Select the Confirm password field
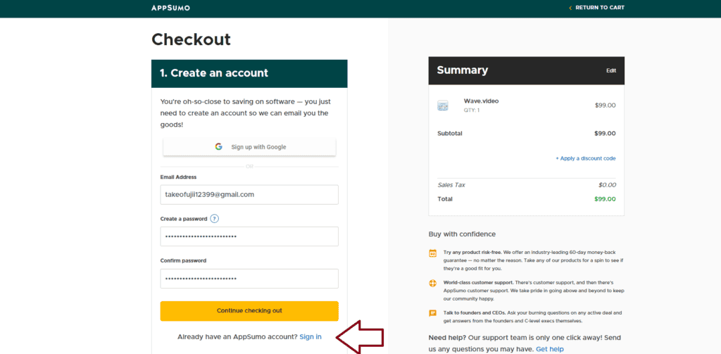Image resolution: width=721 pixels, height=354 pixels. tap(249, 279)
